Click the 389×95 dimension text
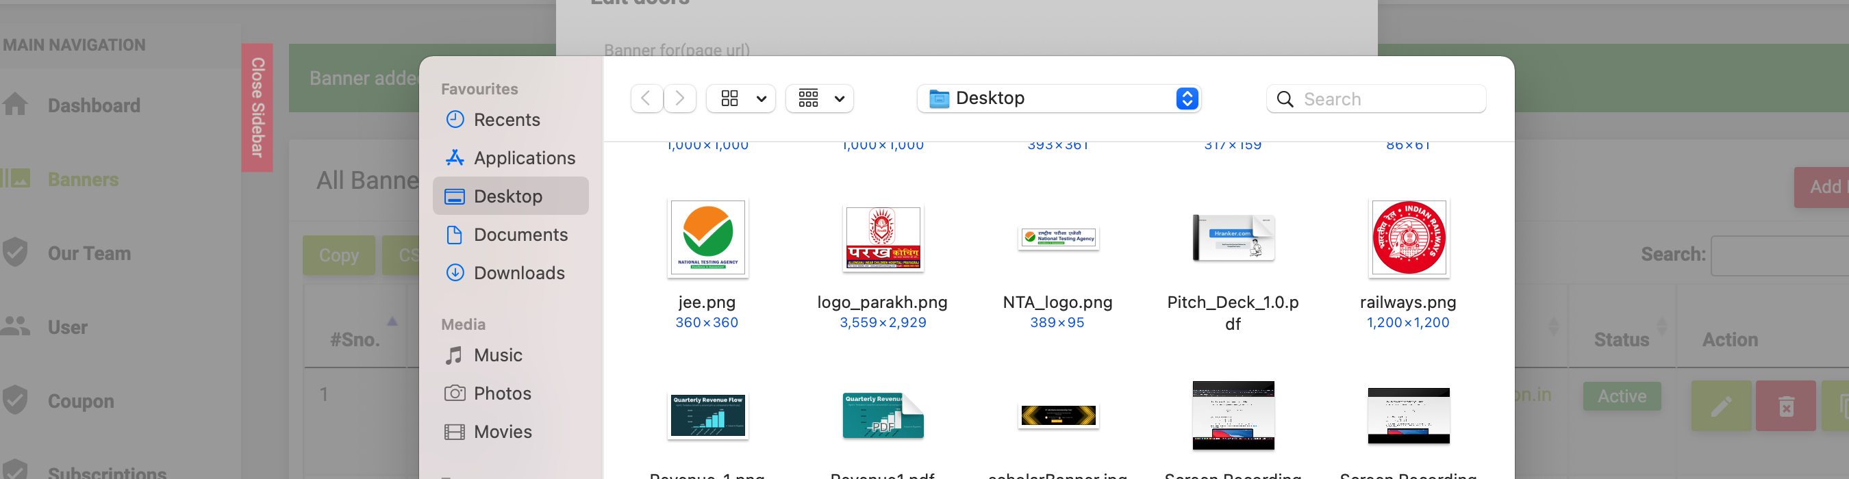Screen dimensions: 1849x479 click(x=1057, y=323)
